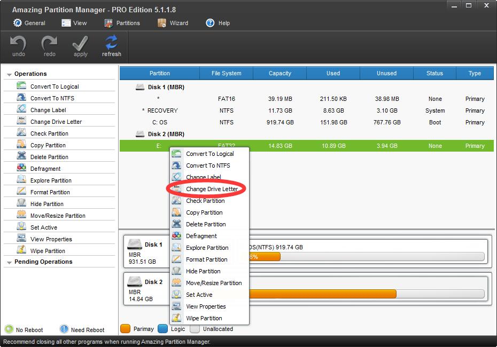Click the orange Primary legend swatch
497x347 pixels.
click(125, 329)
